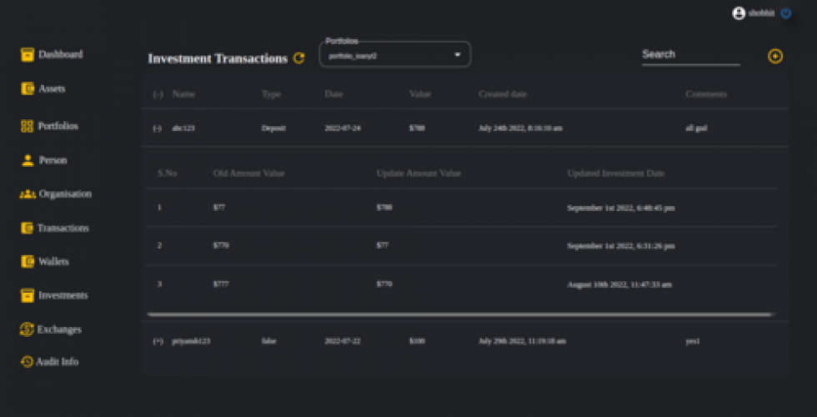Click the Person icon in sidebar
This screenshot has width=817, height=417.
click(28, 160)
